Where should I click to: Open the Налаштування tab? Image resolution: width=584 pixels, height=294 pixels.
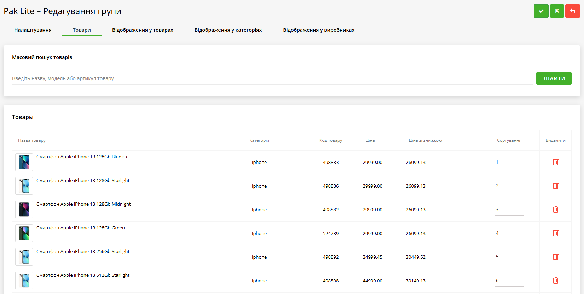point(33,30)
